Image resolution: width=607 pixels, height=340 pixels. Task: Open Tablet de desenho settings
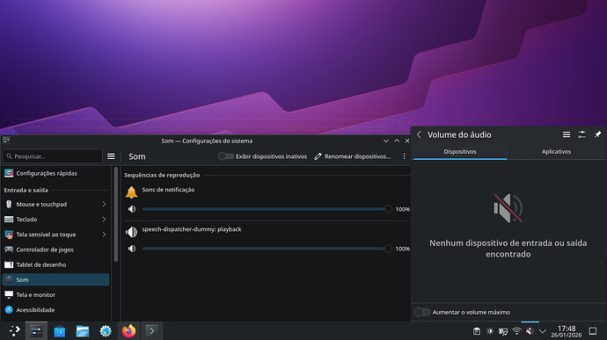pyautogui.click(x=55, y=264)
